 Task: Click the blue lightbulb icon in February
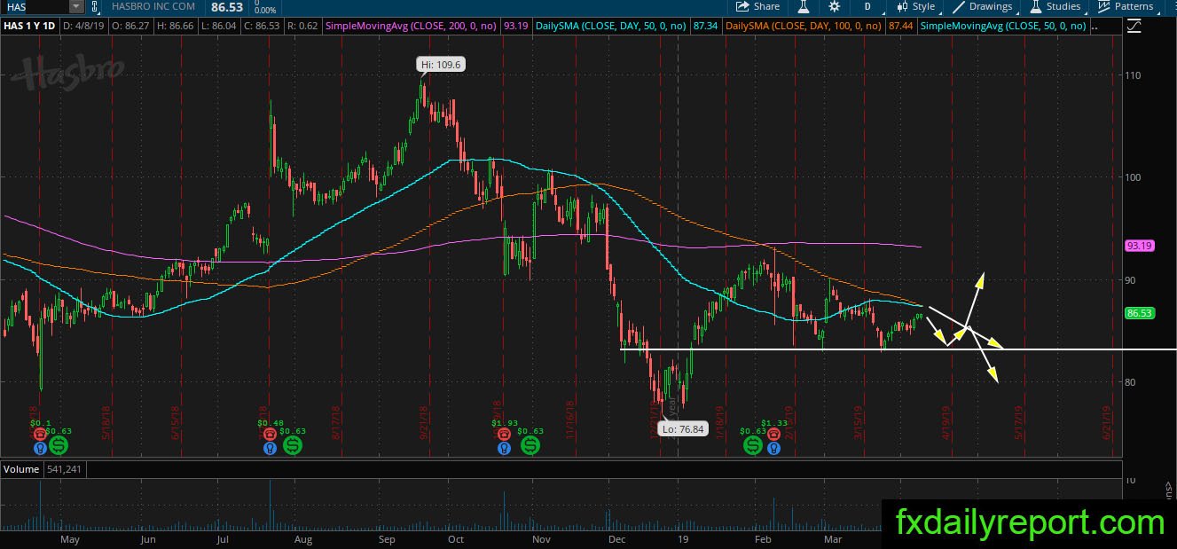[x=774, y=448]
